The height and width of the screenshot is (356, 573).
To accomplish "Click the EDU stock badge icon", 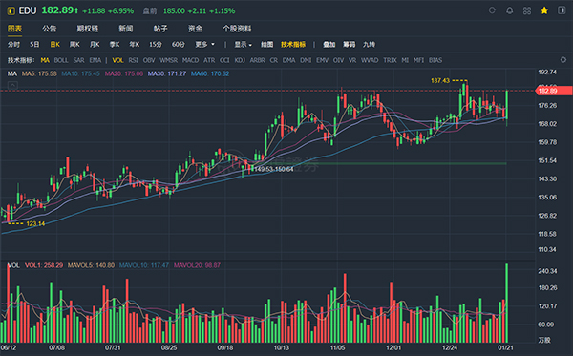I will pos(11,10).
